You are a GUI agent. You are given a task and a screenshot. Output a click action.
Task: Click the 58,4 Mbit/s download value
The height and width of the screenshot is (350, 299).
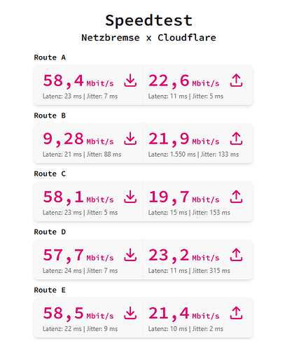pyautogui.click(x=78, y=81)
